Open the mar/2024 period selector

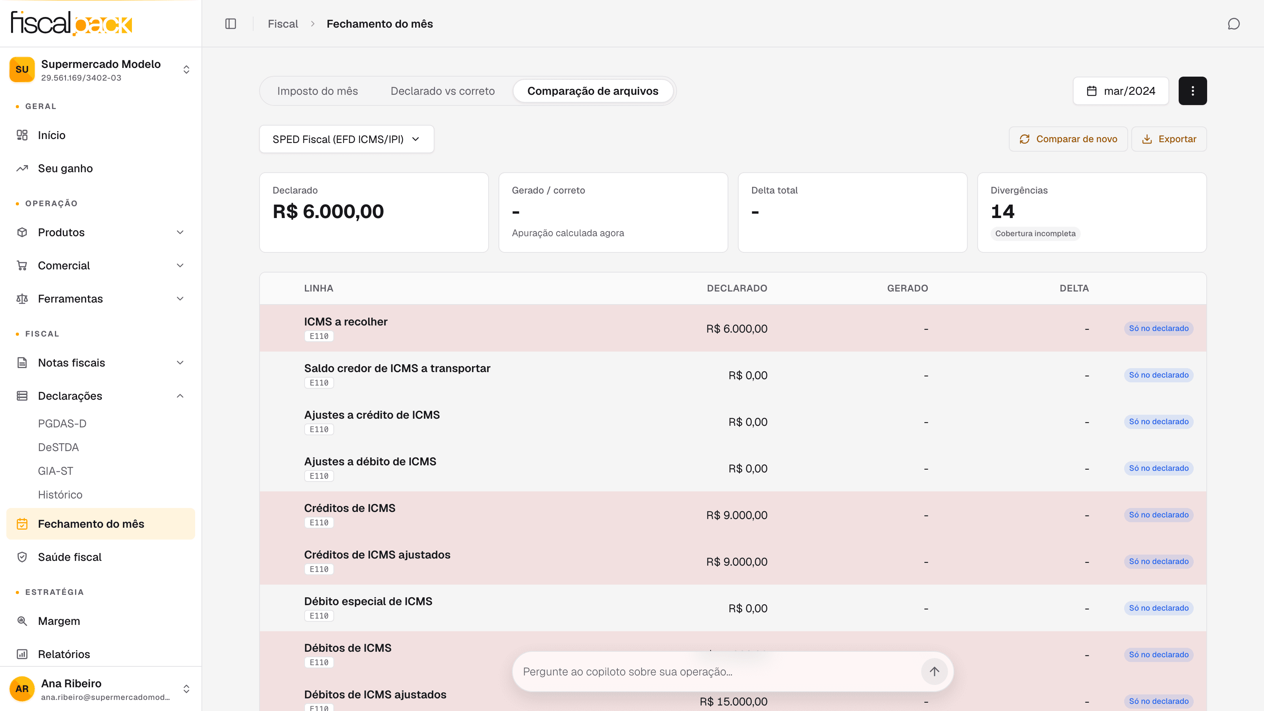point(1121,91)
